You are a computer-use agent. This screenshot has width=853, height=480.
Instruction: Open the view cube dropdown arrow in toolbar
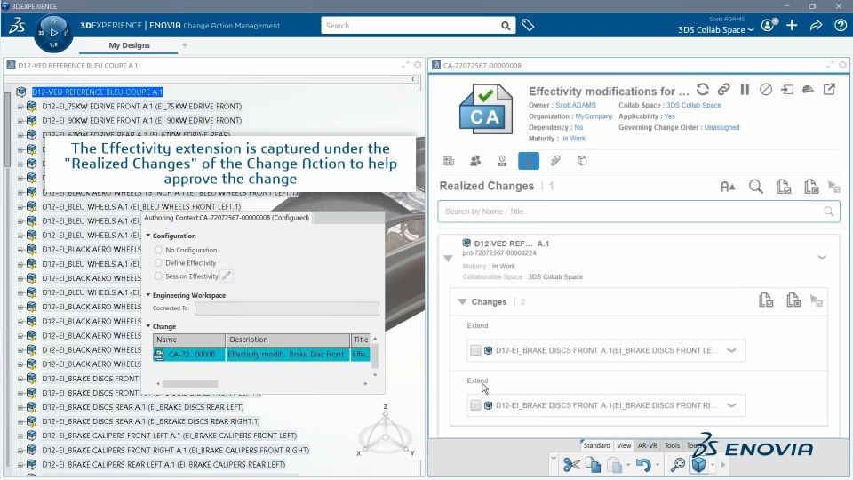(x=712, y=465)
